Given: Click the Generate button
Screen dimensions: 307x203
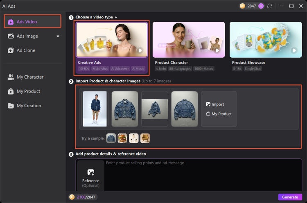Looking at the screenshot, I should [290, 197].
